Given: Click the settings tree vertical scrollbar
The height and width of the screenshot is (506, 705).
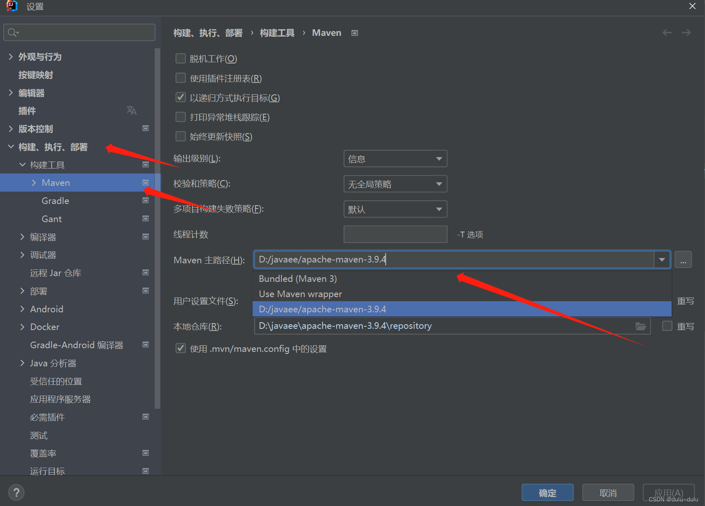Looking at the screenshot, I should tap(157, 229).
